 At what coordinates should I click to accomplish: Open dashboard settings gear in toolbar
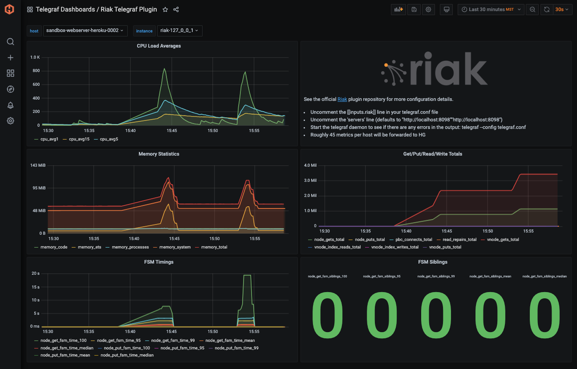[x=428, y=9]
